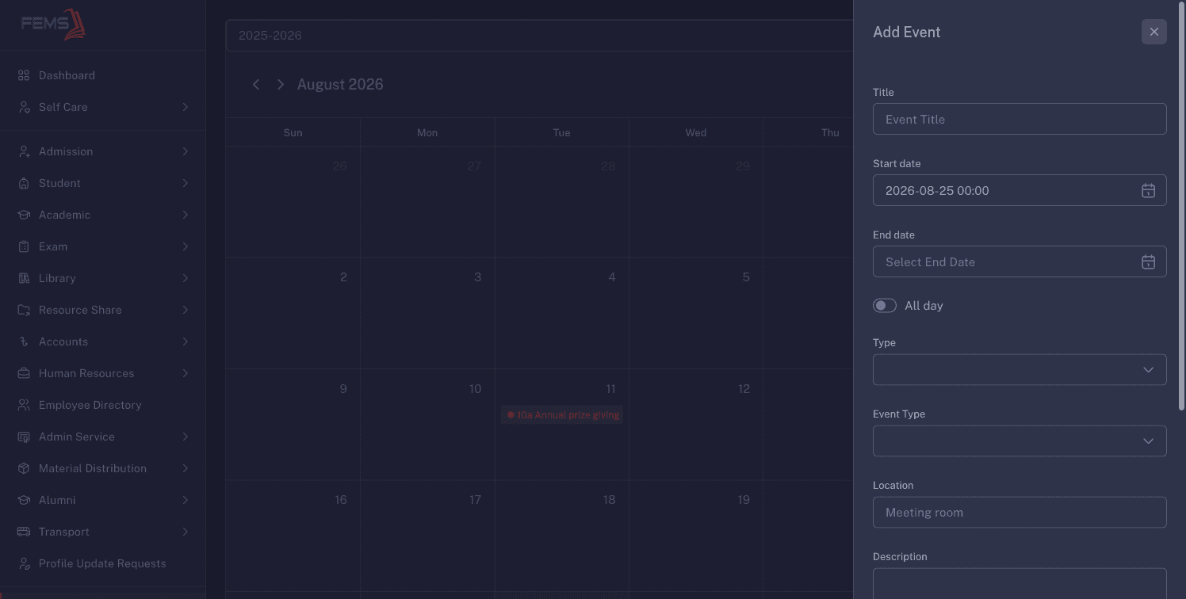Click the 2025-2026 session selector
The height and width of the screenshot is (599, 1186).
(x=539, y=35)
